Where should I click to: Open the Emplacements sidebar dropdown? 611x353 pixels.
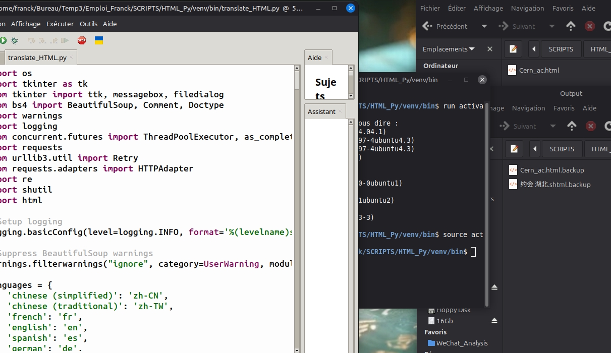(472, 49)
